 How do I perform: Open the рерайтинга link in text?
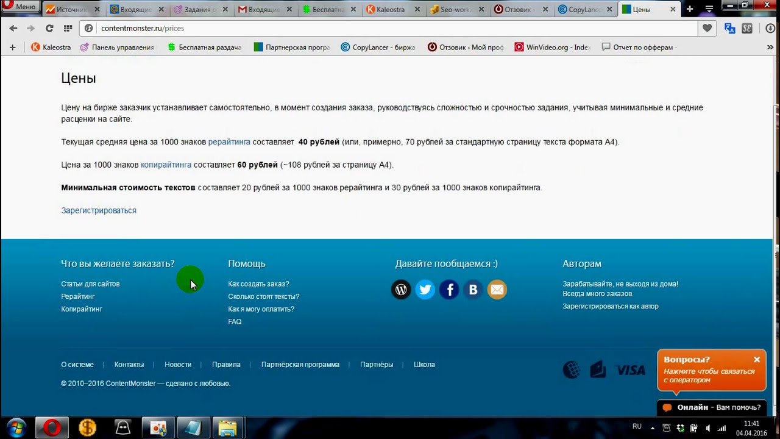click(x=229, y=141)
